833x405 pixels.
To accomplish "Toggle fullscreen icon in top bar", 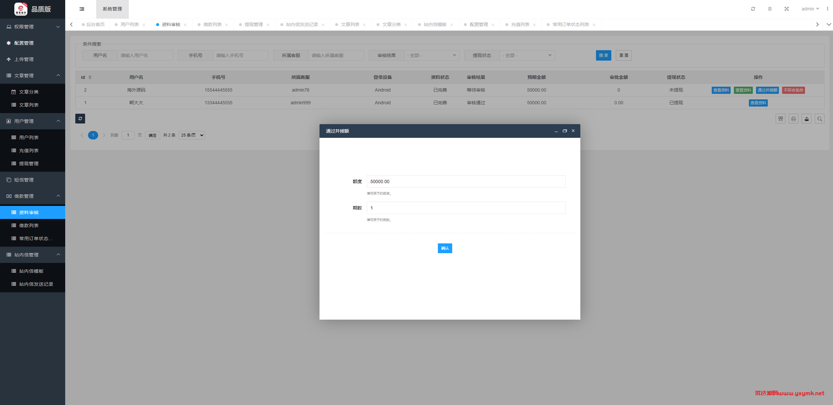I will [787, 9].
